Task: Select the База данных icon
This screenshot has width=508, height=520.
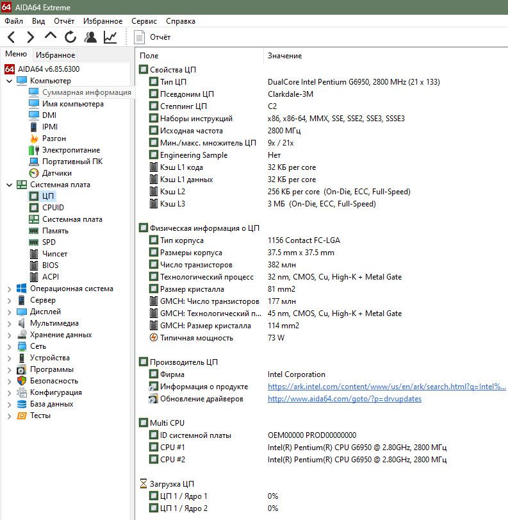Action: click(22, 404)
